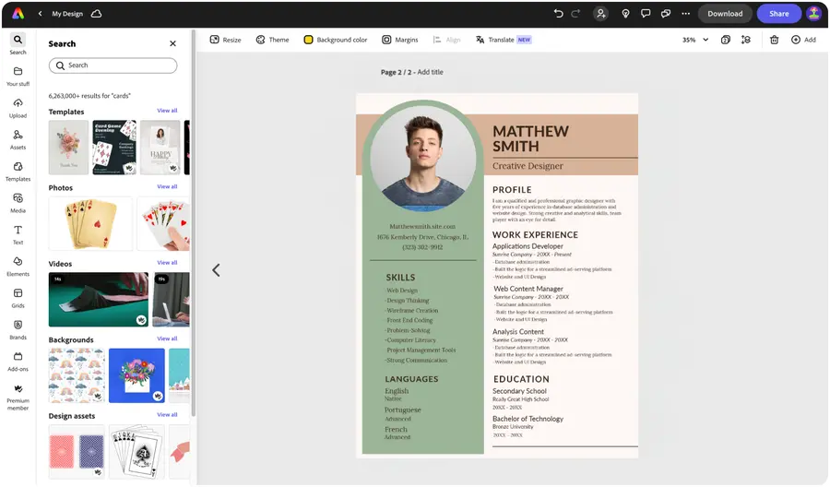Open the comments icon in the top bar

[646, 14]
